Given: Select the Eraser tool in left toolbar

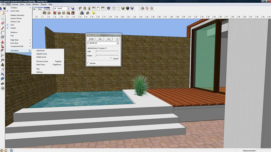Looking at the screenshot, I should (2, 23).
